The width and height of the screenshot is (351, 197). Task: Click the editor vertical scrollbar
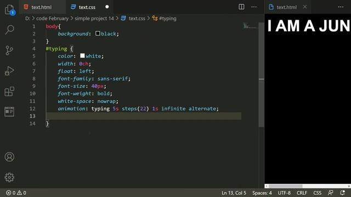(261, 75)
